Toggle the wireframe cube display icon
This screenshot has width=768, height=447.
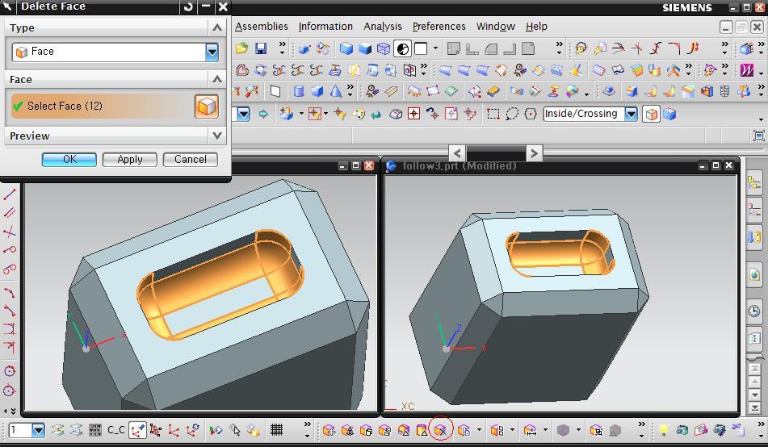coord(384,48)
